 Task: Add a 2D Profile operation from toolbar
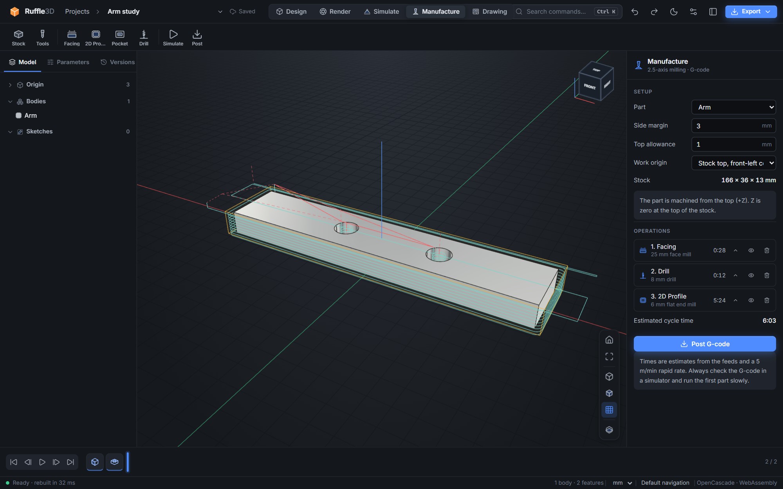pyautogui.click(x=96, y=38)
